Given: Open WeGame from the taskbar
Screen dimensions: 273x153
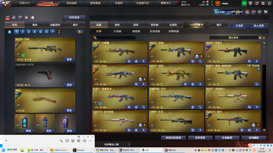Looking at the screenshot, I should pyautogui.click(x=79, y=150).
